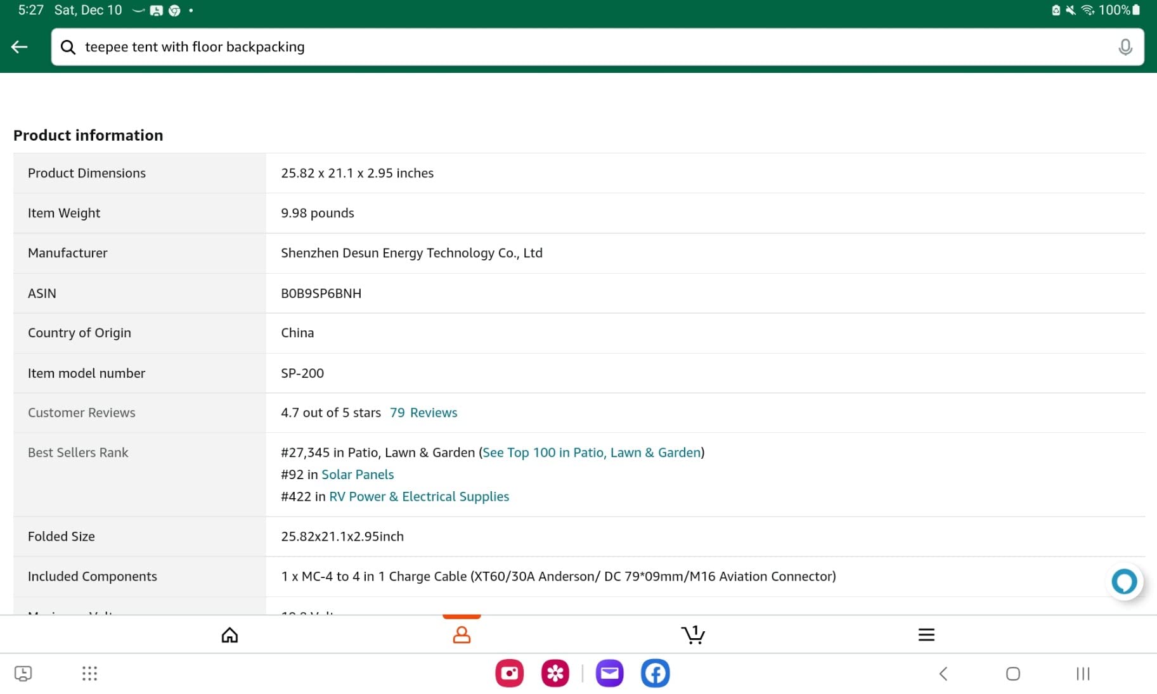Select the model number SP-200
Screen dimensions: 1157x694
coord(302,373)
